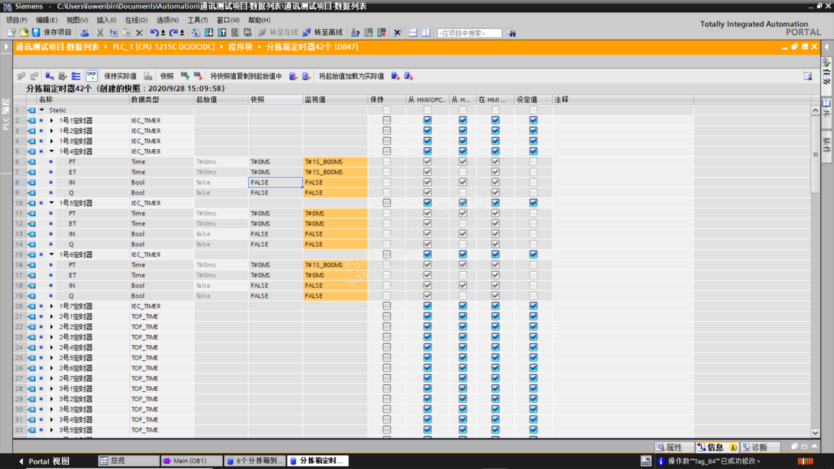Screen dimensions: 834x469
Task: Click the 监视值 column header
Action: [335, 100]
